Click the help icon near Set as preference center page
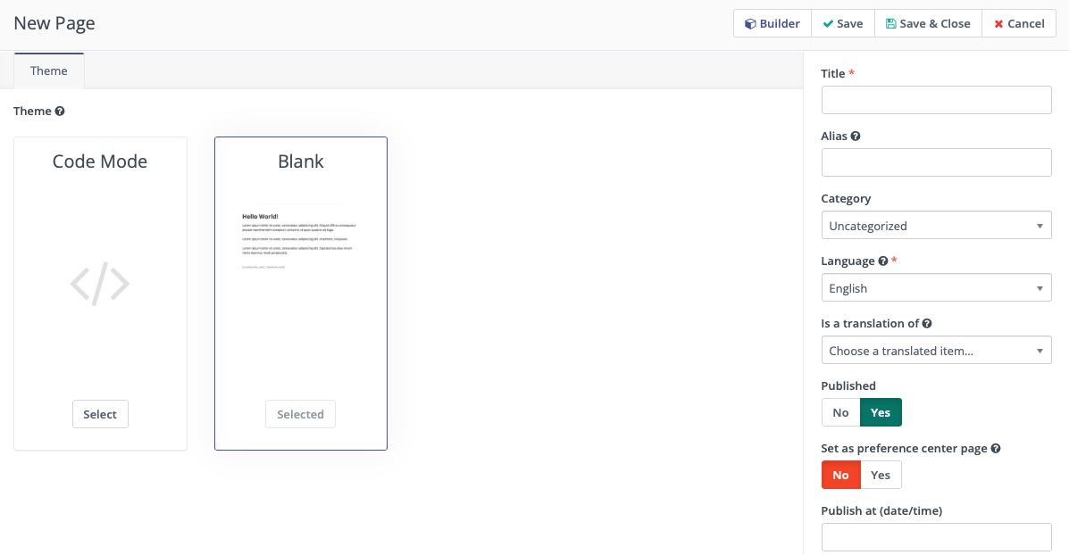Image resolution: width=1069 pixels, height=555 pixels. click(x=995, y=448)
